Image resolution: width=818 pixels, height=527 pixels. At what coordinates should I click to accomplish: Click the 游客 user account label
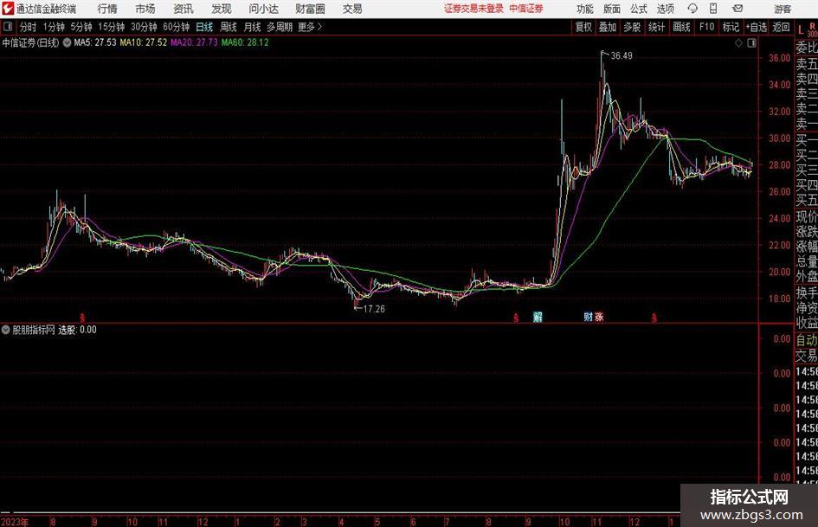[x=783, y=9]
